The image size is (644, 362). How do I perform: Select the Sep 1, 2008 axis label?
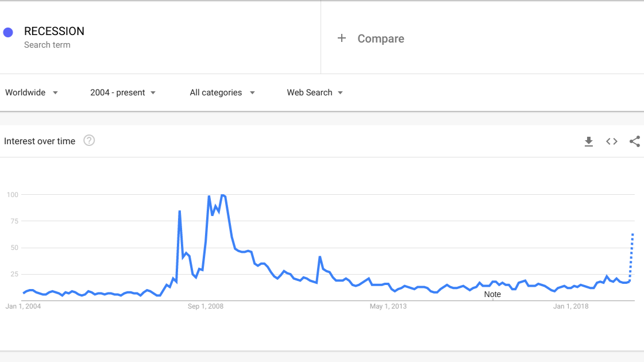[205, 306]
